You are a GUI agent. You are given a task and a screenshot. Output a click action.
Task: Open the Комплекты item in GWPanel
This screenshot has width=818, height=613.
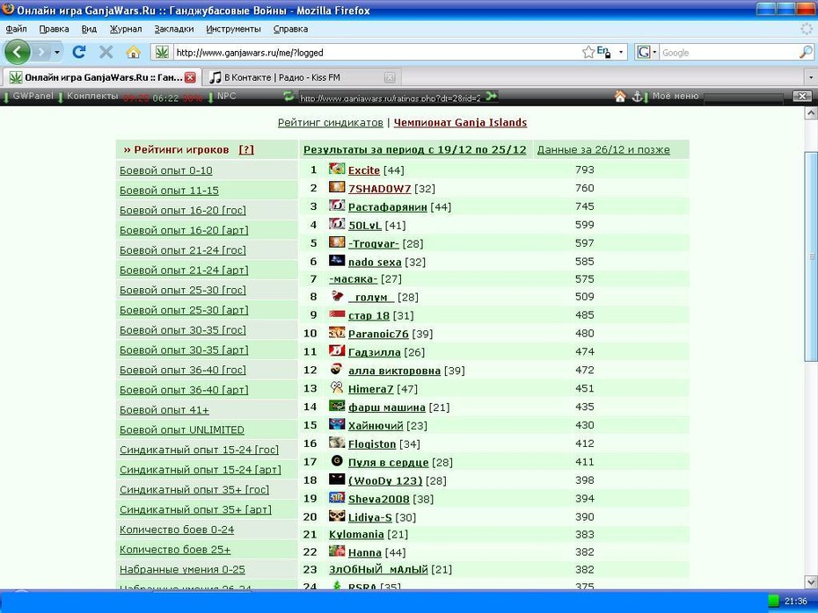pyautogui.click(x=92, y=96)
